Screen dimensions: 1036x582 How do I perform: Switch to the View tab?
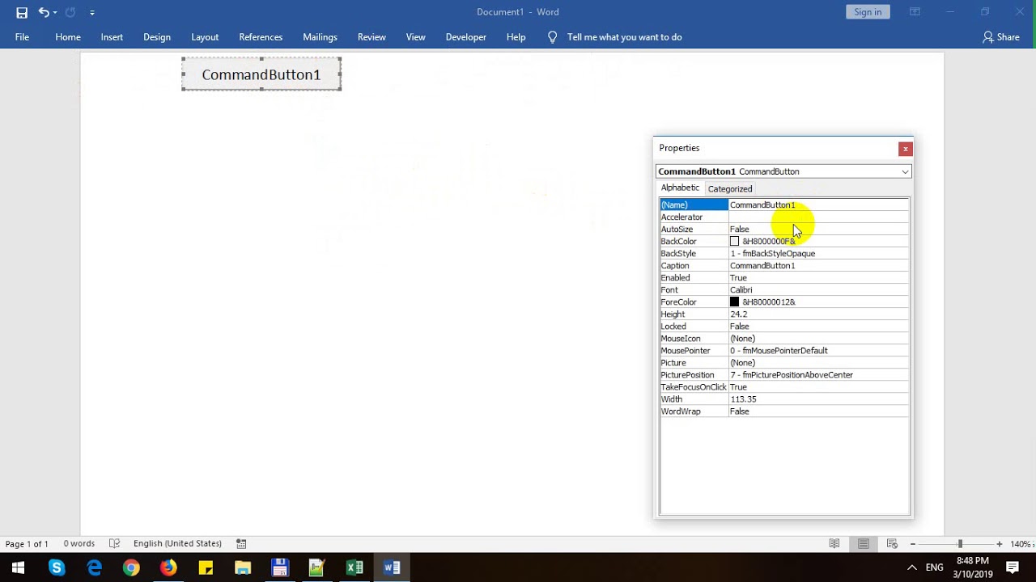click(x=416, y=37)
